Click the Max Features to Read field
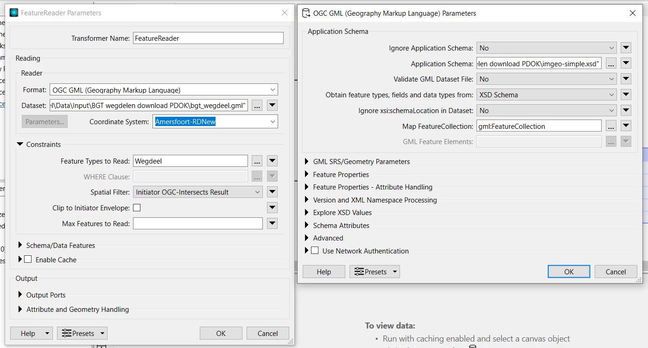 coord(197,224)
